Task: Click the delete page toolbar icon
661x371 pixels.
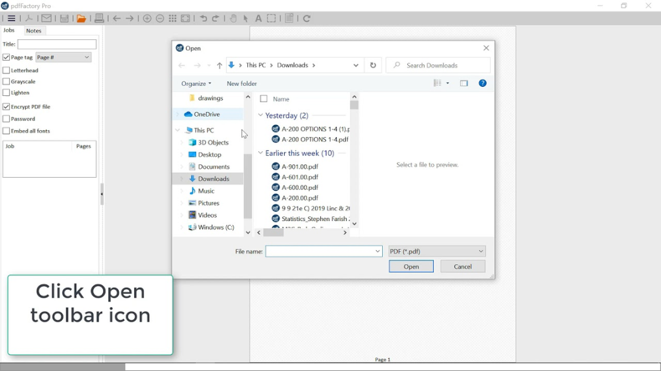Action: (x=289, y=18)
